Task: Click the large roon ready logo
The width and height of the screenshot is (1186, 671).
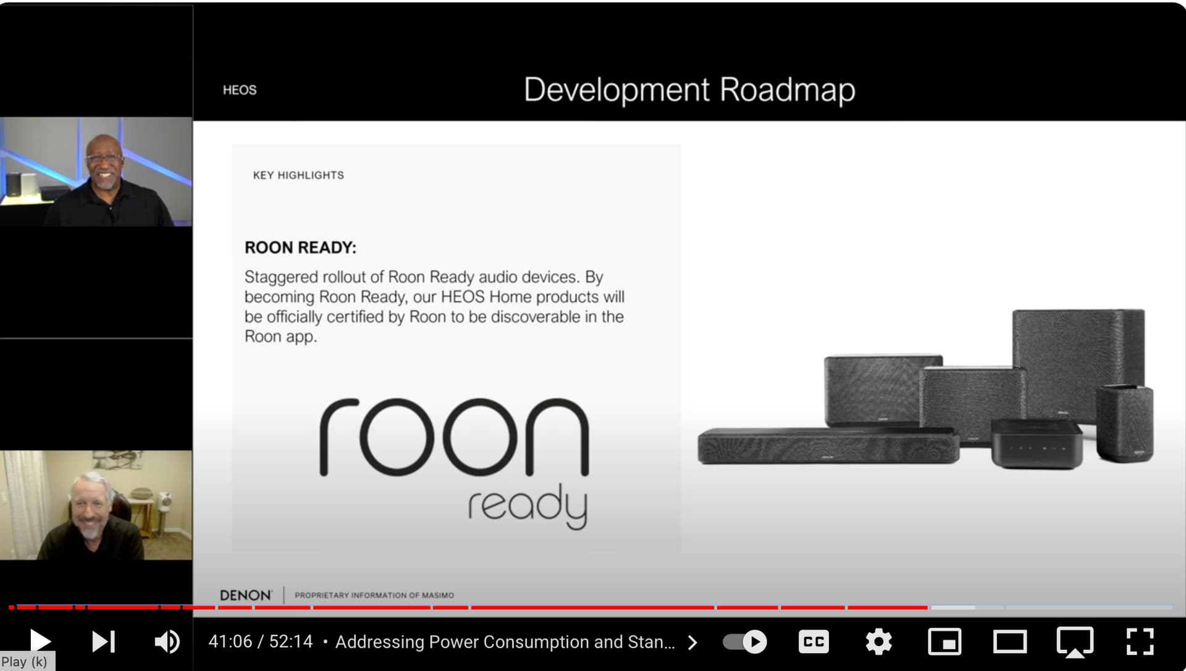Action: (x=455, y=463)
